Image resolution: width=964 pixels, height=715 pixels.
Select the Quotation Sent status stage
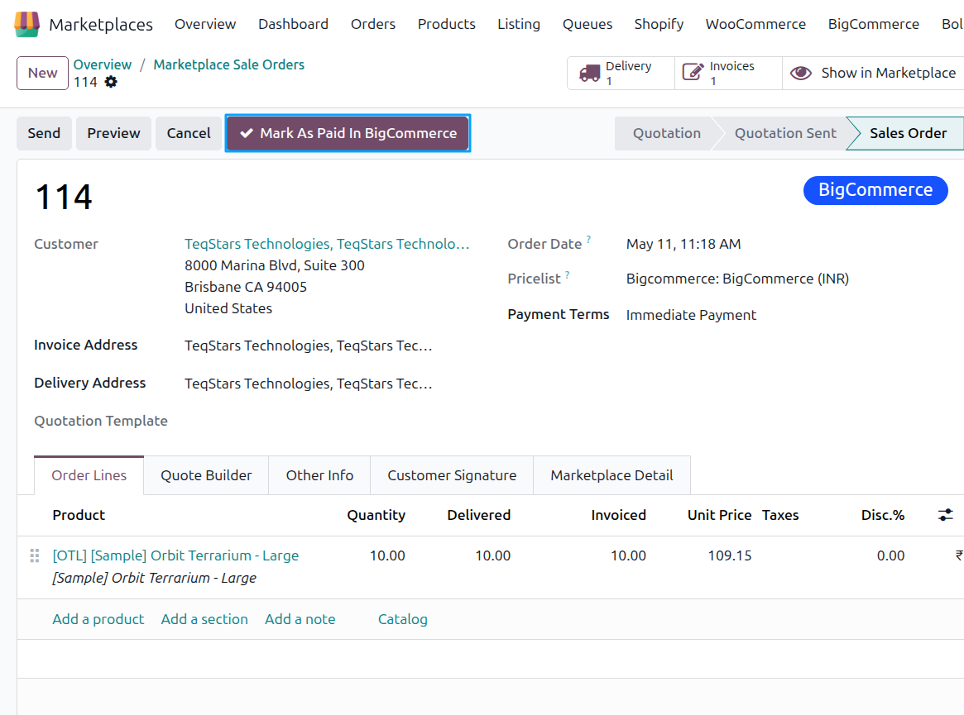pos(785,133)
